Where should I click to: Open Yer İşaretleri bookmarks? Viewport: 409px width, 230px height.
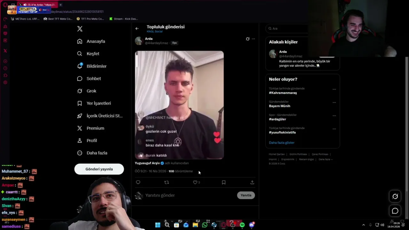click(x=94, y=103)
